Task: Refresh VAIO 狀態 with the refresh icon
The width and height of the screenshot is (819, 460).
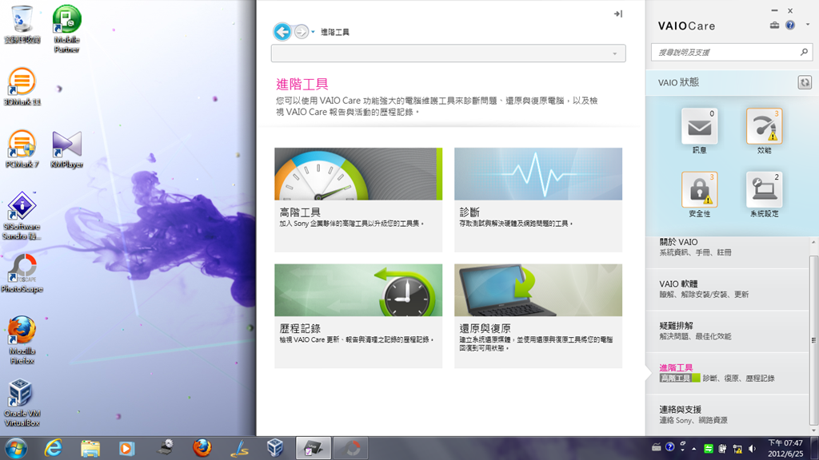Action: click(x=805, y=82)
